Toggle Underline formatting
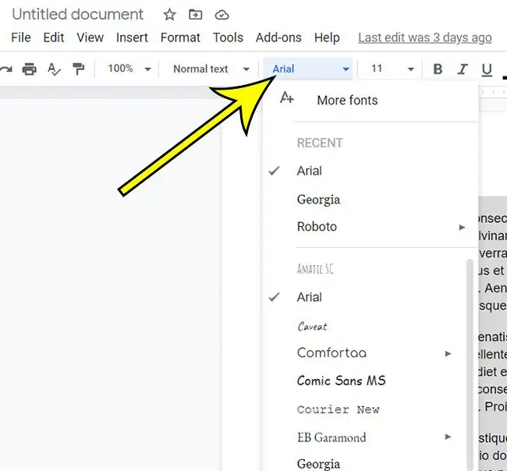This screenshot has width=507, height=471. (x=487, y=69)
